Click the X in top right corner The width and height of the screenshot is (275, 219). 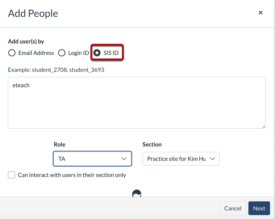pyautogui.click(x=260, y=12)
